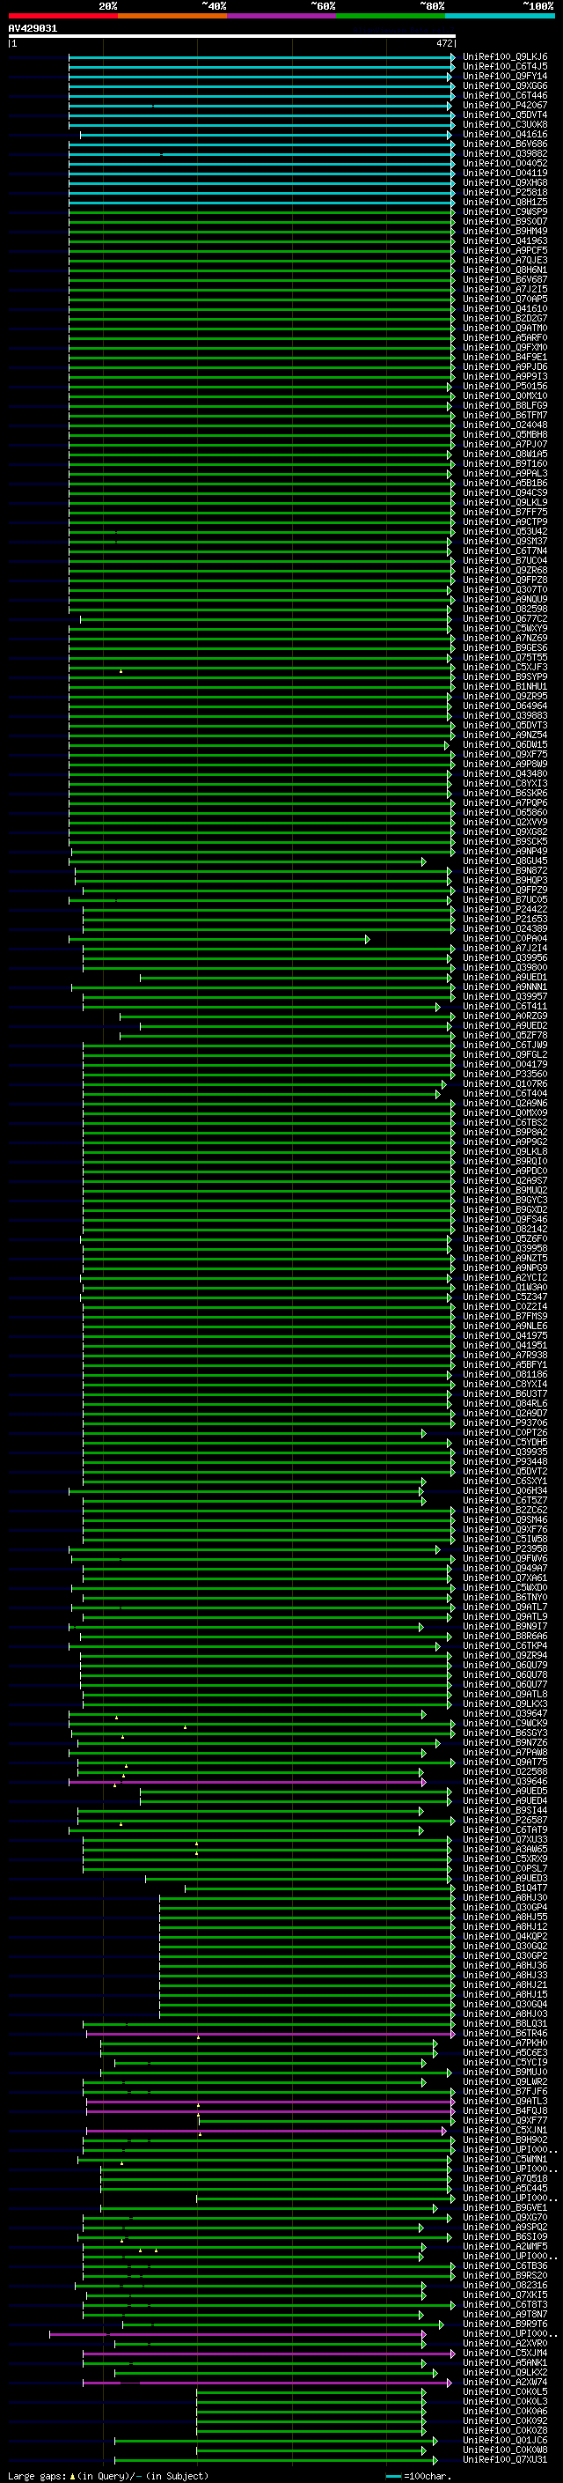563x2483 pixels.
Task: Select label UniRef100_Q70AP5
Action: [x=505, y=299]
